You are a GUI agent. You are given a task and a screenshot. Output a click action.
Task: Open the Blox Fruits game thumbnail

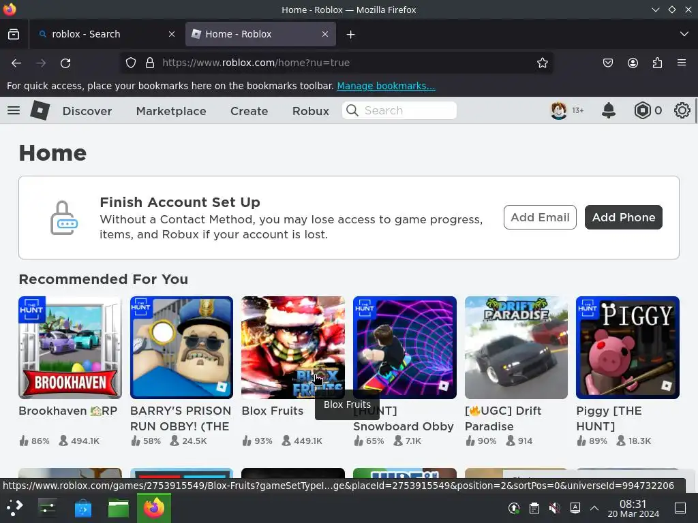[293, 347]
